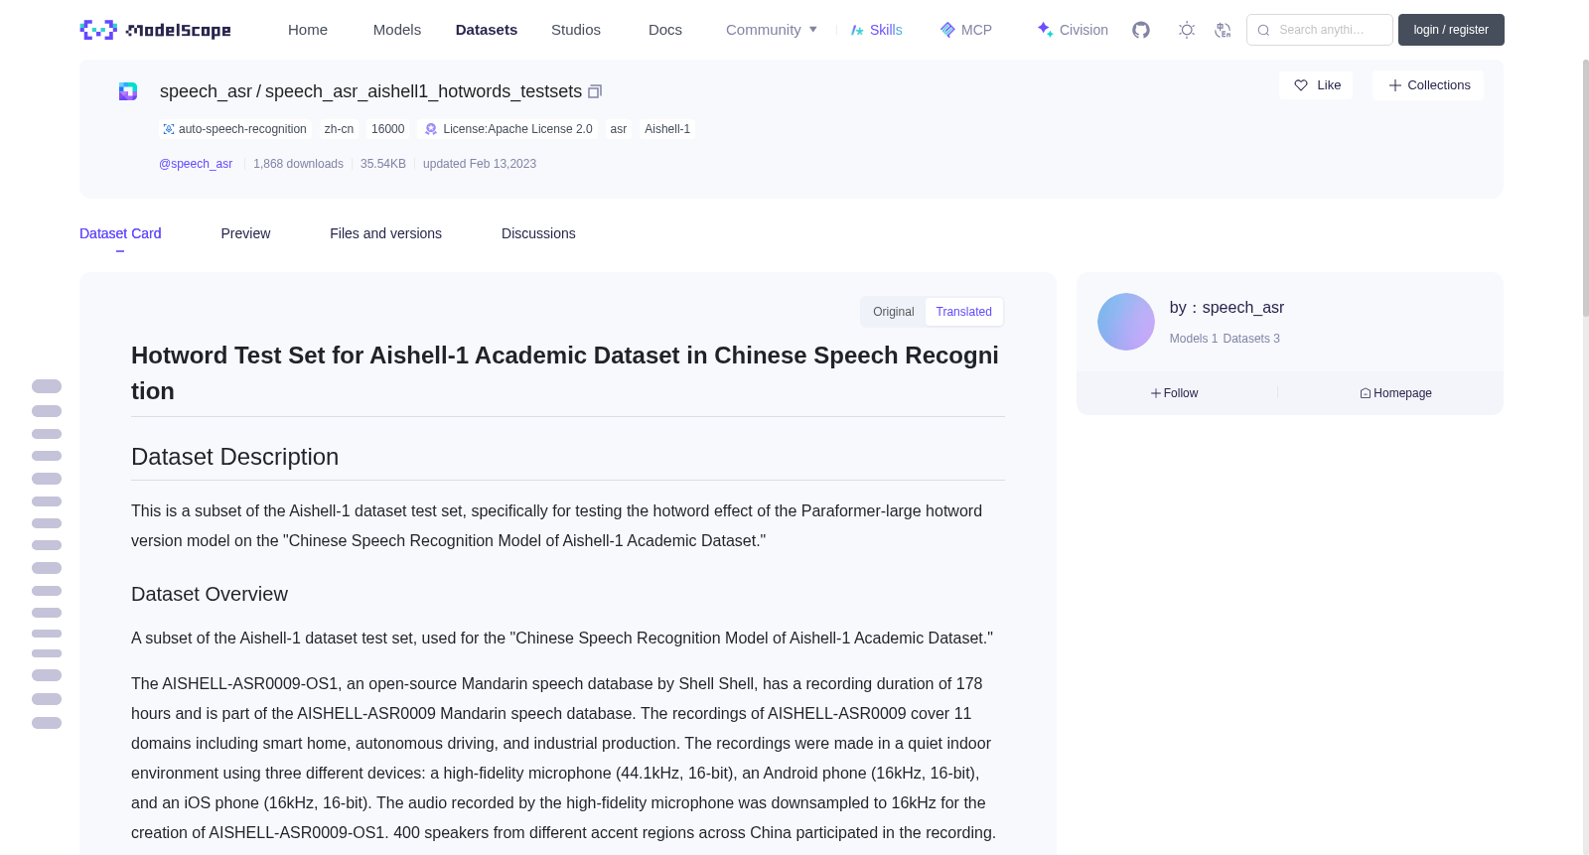Click the zh-cn language tag
Viewport: 1589px width, 855px height.
[339, 129]
